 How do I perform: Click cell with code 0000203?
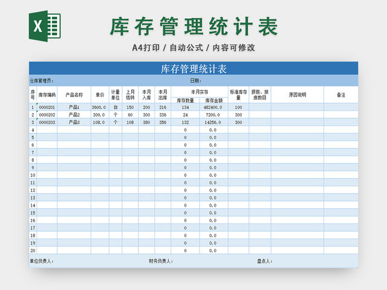(47, 122)
